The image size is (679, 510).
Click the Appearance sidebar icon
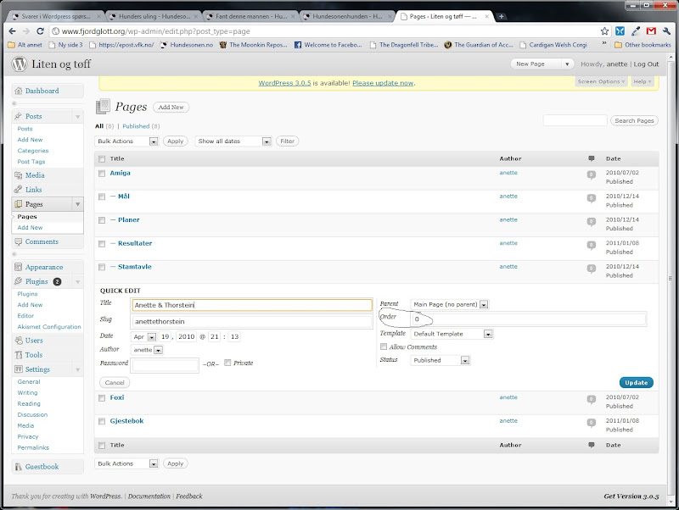tap(18, 267)
